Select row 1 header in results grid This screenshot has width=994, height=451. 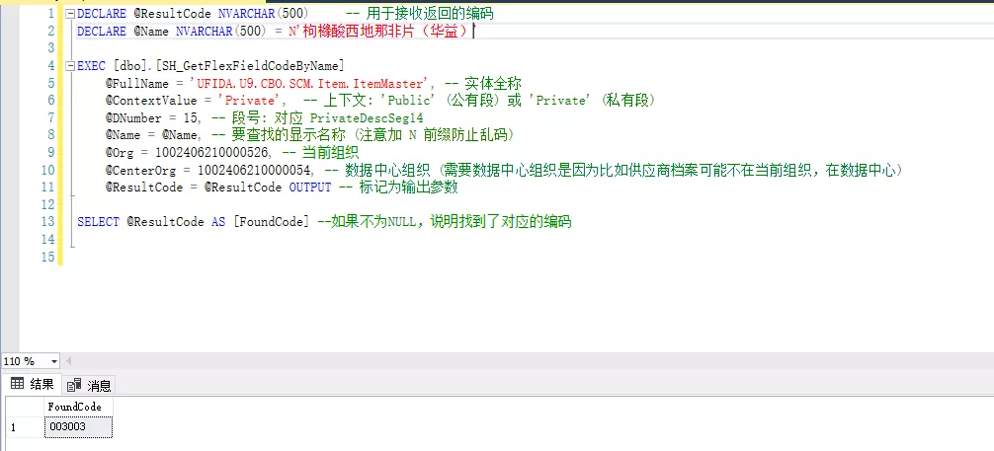click(22, 426)
